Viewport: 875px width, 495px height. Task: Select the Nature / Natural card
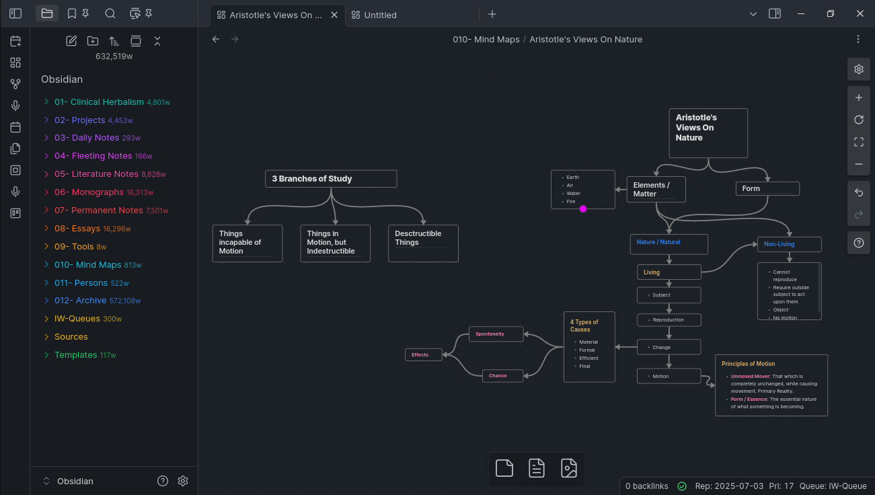(669, 244)
